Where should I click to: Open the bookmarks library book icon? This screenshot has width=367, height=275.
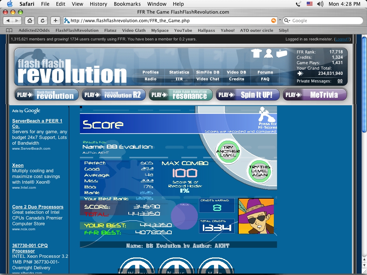tap(9, 30)
